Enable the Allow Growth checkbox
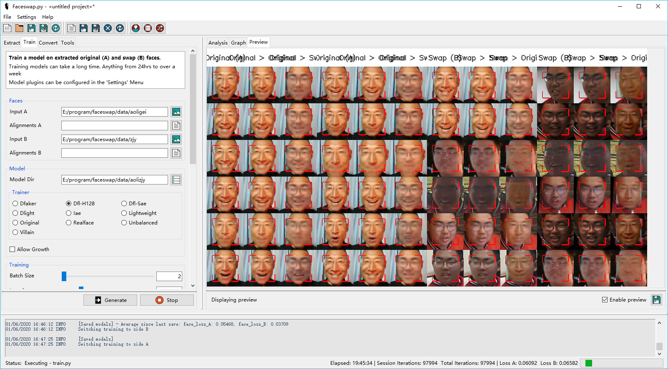 point(13,249)
